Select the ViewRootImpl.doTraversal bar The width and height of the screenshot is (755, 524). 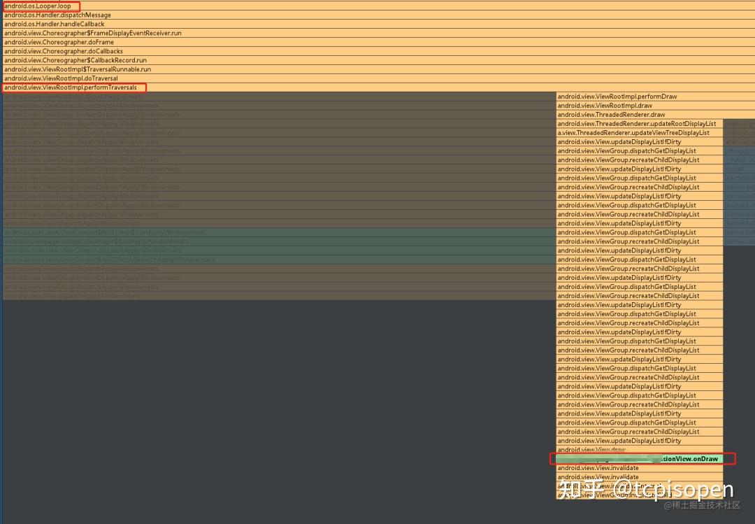tap(378, 78)
